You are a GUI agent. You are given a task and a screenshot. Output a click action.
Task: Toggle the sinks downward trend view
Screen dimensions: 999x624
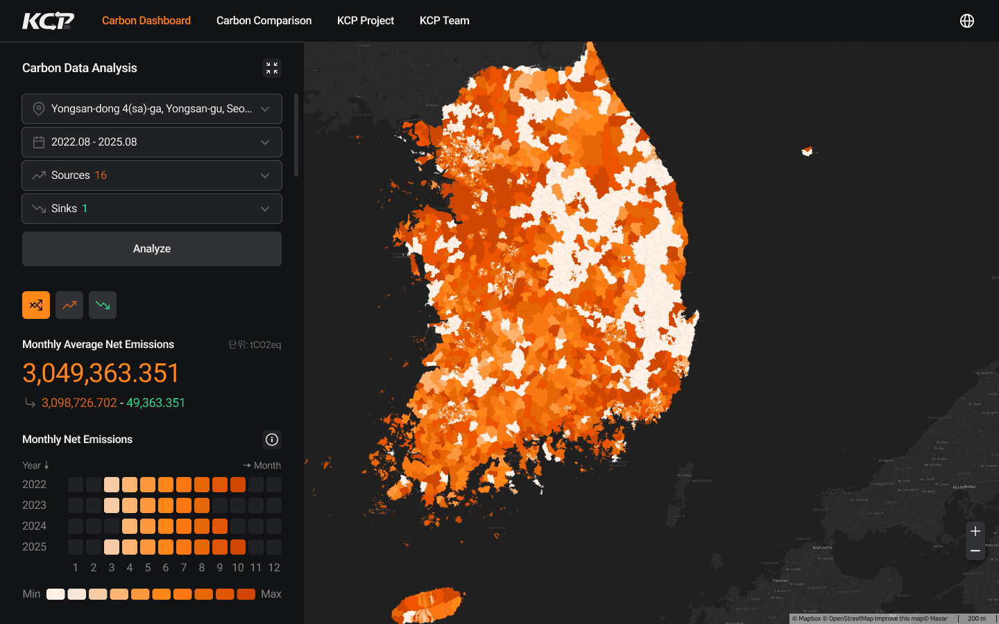click(x=103, y=305)
